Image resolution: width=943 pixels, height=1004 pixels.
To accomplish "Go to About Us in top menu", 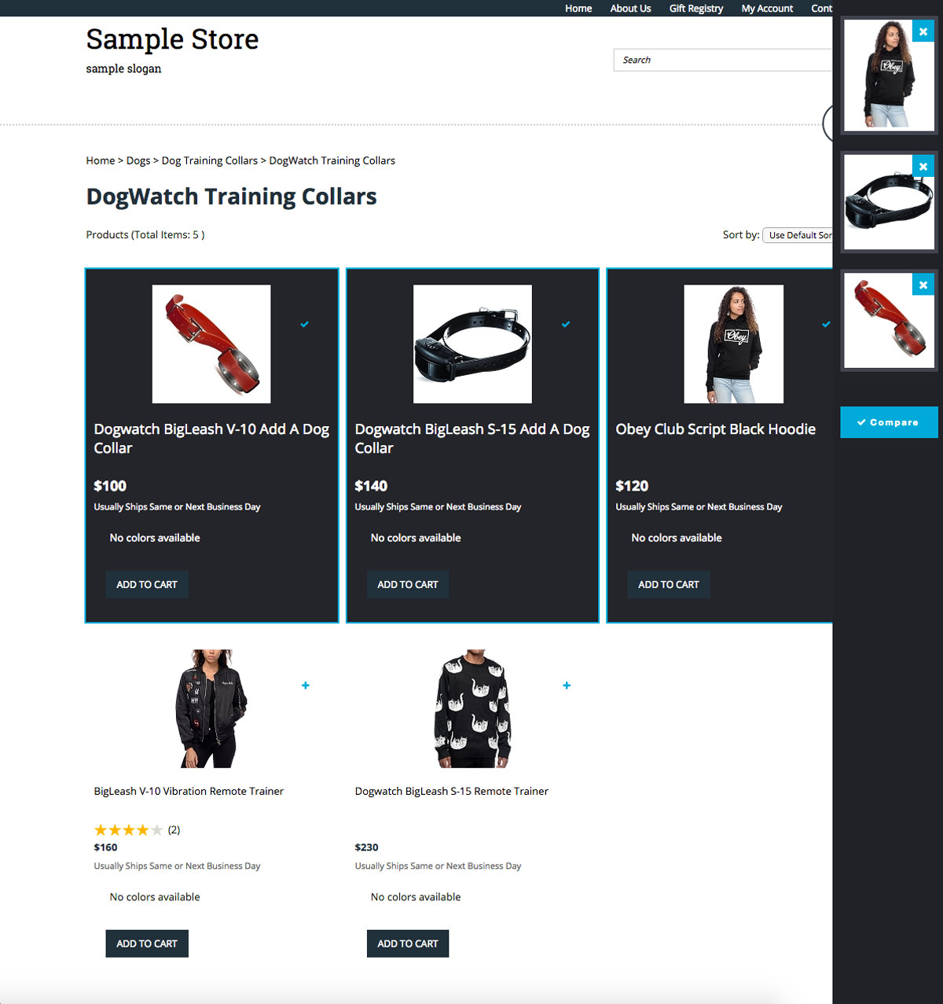I will click(630, 9).
